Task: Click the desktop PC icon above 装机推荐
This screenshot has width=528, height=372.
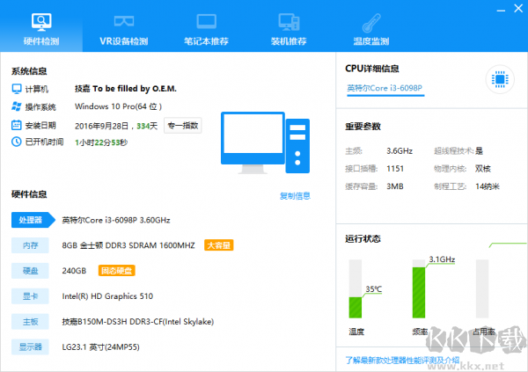Action: 289,22
